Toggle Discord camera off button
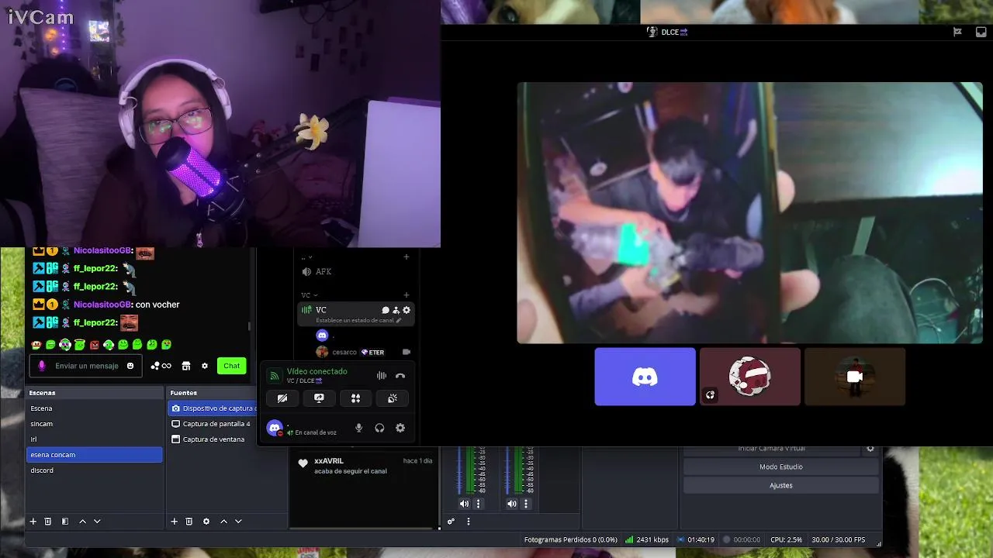993x558 pixels. pos(282,398)
